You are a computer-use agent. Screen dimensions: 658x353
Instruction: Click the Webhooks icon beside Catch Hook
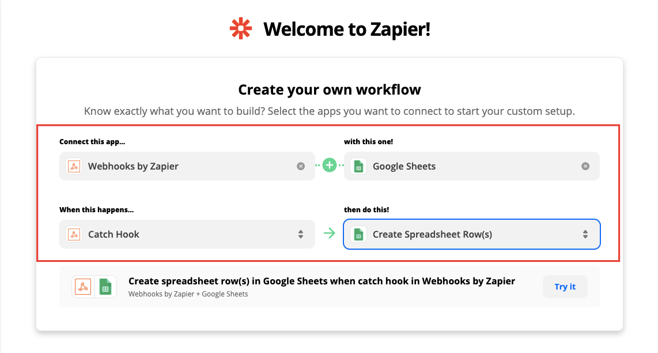(74, 235)
